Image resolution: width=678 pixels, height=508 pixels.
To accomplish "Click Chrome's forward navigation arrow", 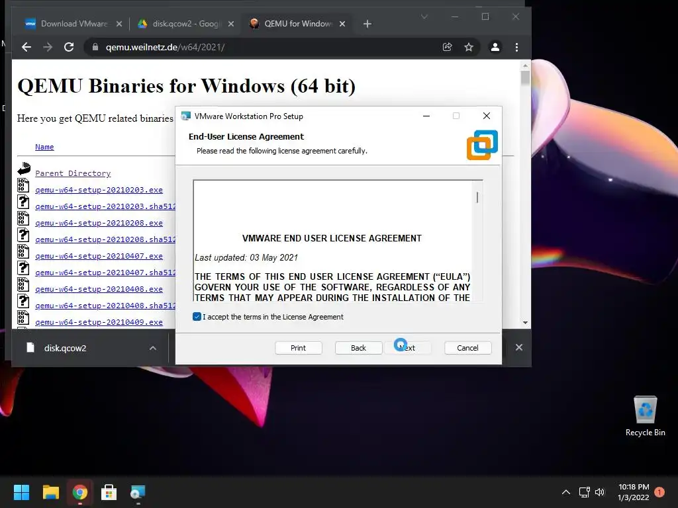I will (48, 47).
